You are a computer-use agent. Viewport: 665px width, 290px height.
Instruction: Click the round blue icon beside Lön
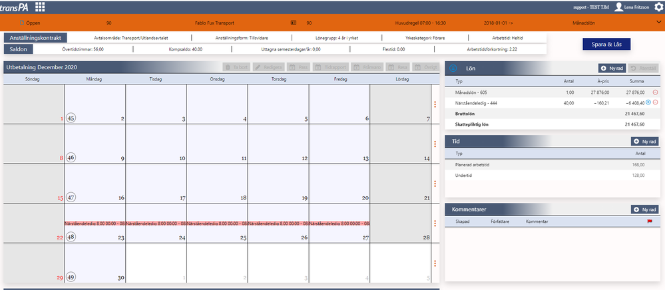point(453,68)
